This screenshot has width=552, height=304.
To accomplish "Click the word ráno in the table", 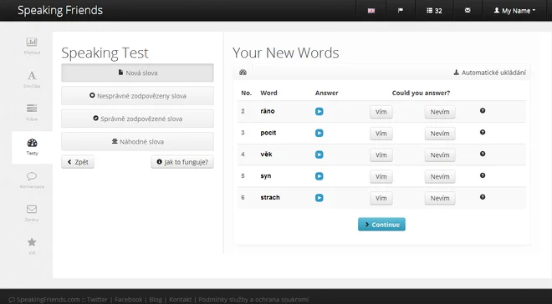I will (x=268, y=111).
